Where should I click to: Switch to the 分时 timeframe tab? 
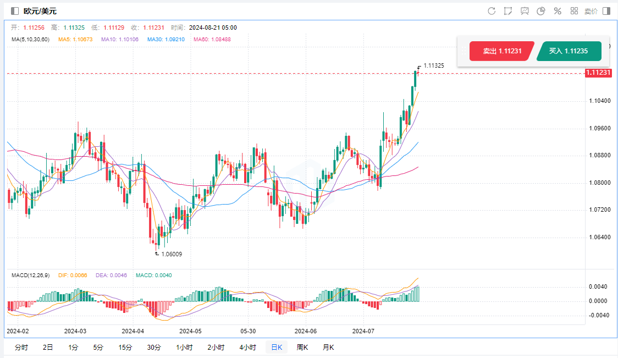(21, 347)
